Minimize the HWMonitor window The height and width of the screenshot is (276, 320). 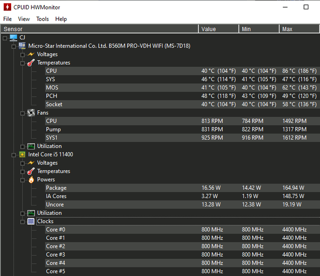[x=285, y=7]
